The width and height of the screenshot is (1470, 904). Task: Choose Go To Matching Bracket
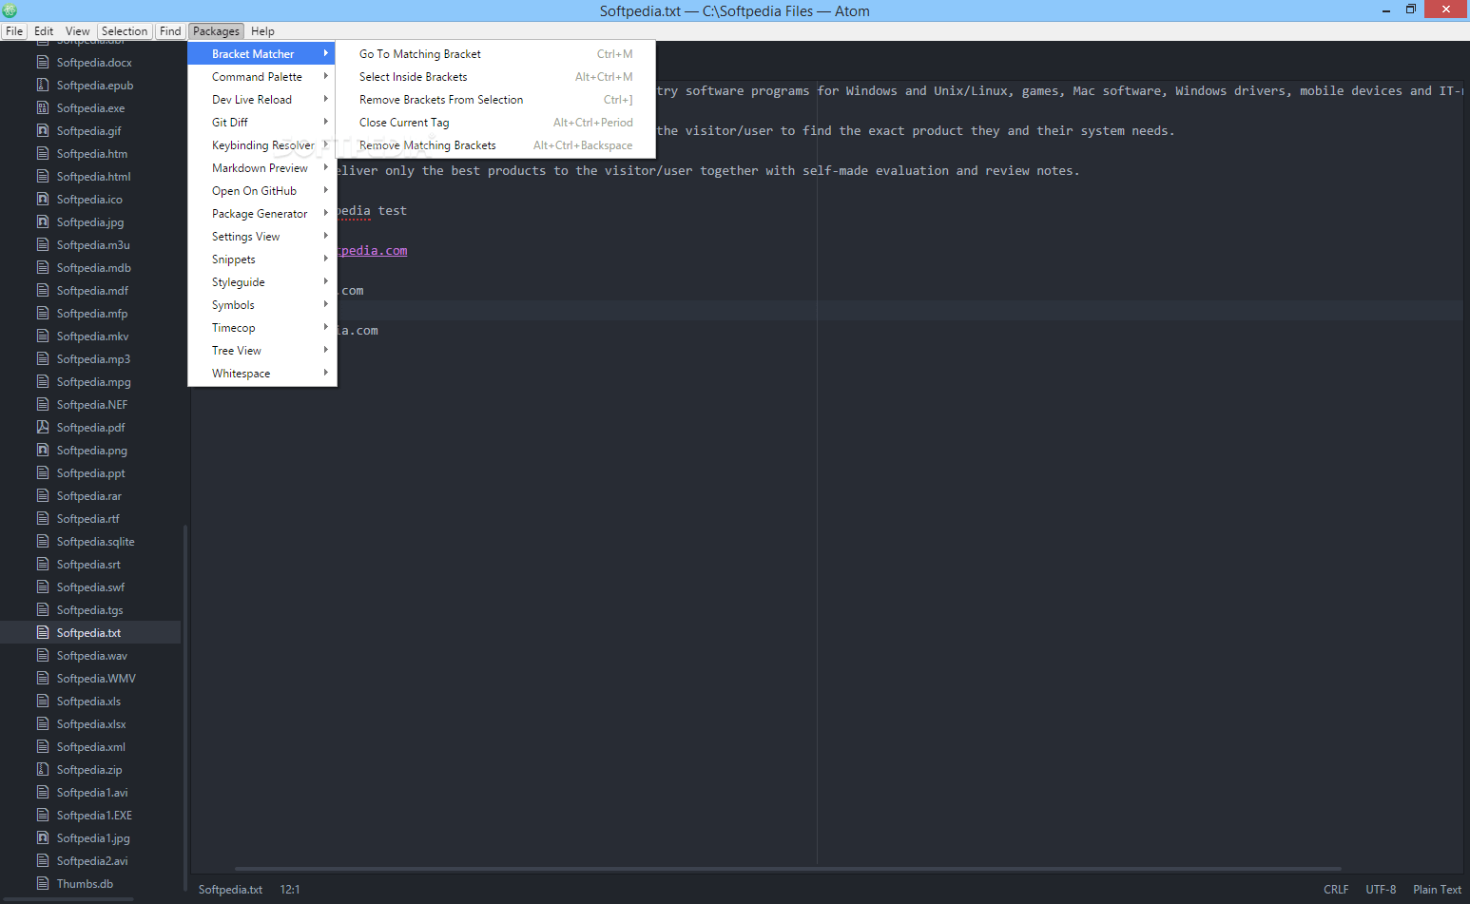click(495, 54)
